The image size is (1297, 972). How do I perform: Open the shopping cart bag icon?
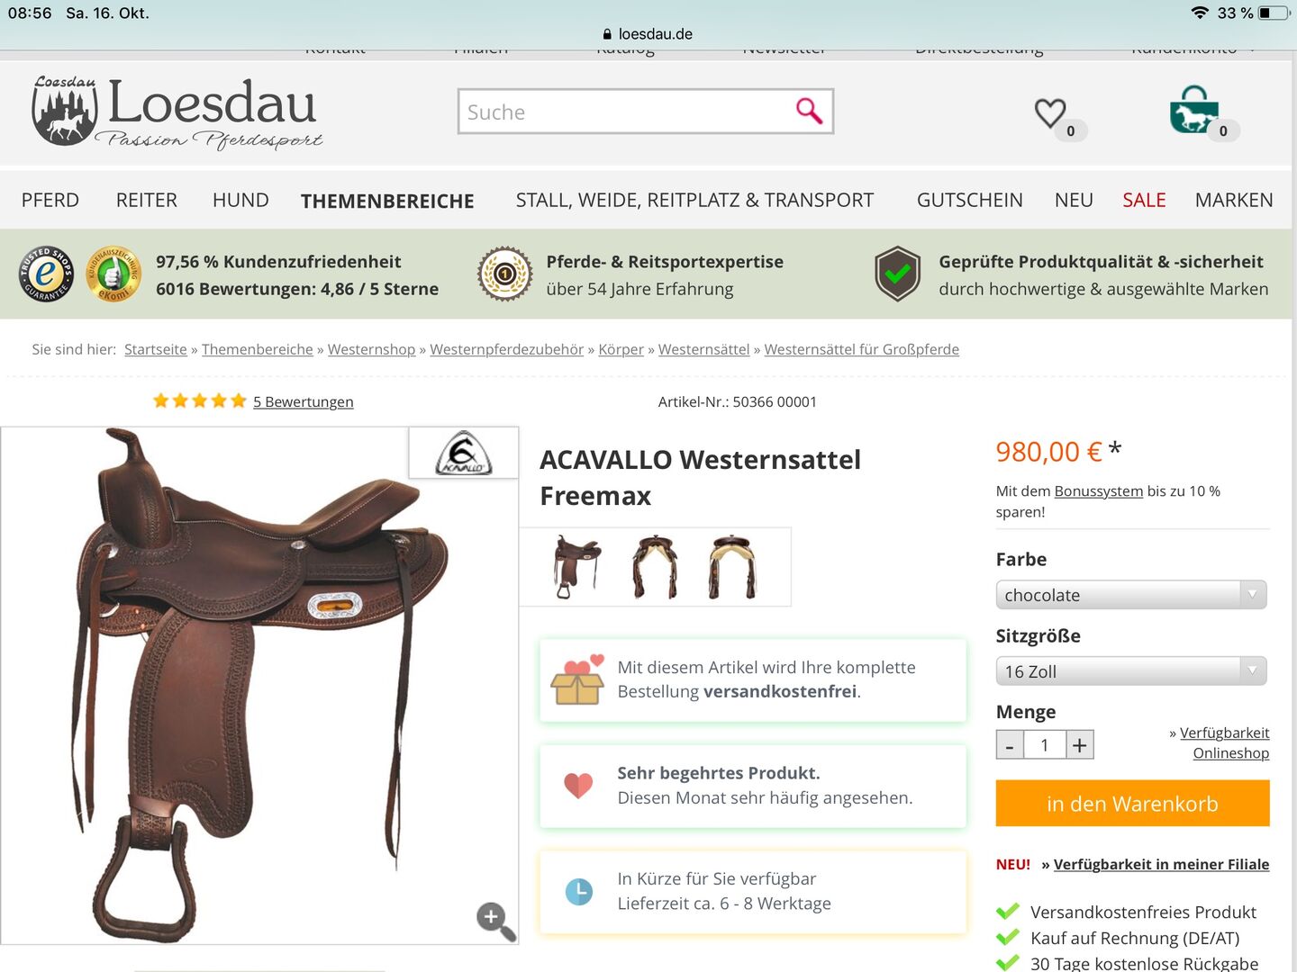[1194, 110]
